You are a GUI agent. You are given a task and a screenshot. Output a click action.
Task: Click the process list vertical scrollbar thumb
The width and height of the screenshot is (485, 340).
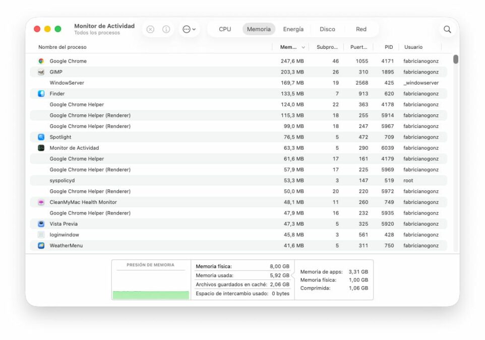pyautogui.click(x=456, y=59)
